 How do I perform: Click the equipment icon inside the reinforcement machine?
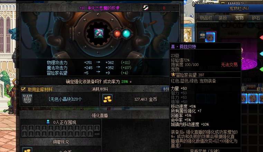(x=98, y=33)
